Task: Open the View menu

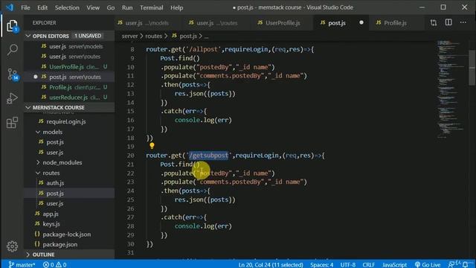Action: 93,7
